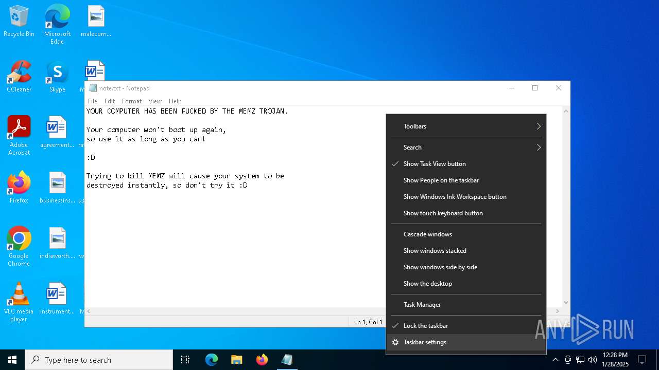Image resolution: width=659 pixels, height=370 pixels.
Task: Open Notepad View menu
Action: [x=155, y=101]
